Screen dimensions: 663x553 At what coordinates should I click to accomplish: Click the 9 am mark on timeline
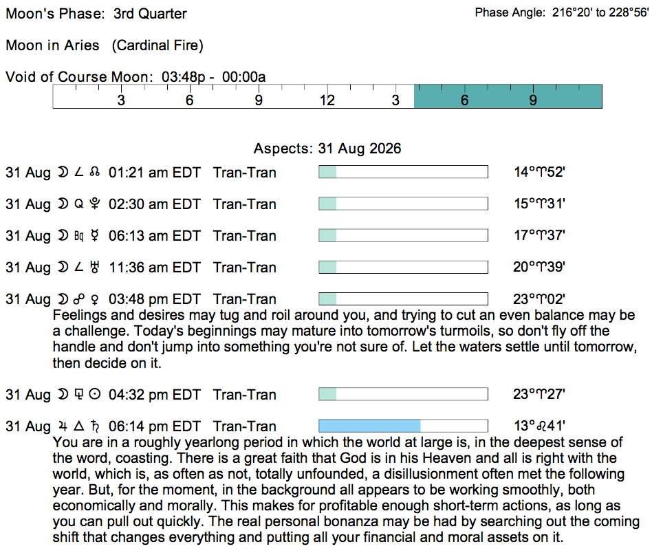(x=259, y=100)
